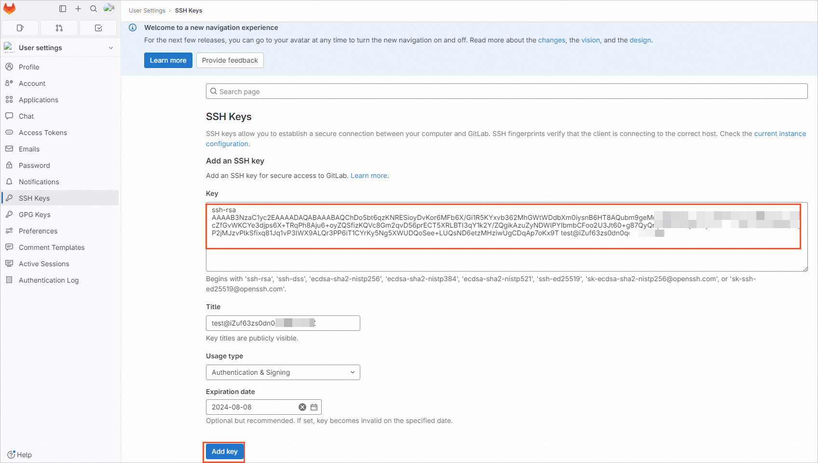Toggle the sidebar collapse icon
The height and width of the screenshot is (463, 818).
point(63,9)
